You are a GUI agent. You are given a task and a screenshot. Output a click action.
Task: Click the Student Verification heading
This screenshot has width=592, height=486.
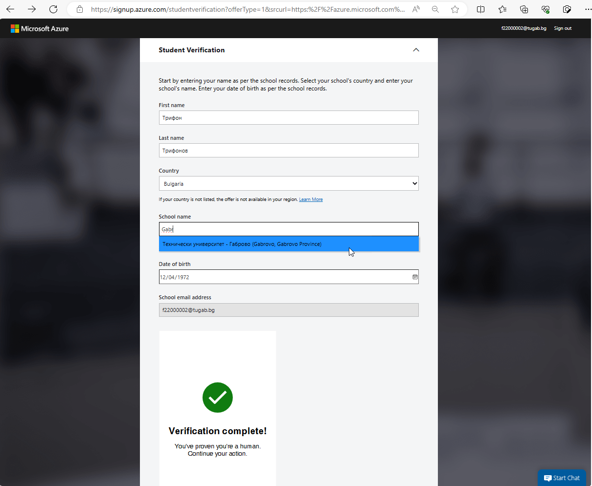(192, 50)
